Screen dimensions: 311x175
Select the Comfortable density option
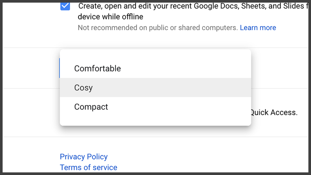[155, 68]
